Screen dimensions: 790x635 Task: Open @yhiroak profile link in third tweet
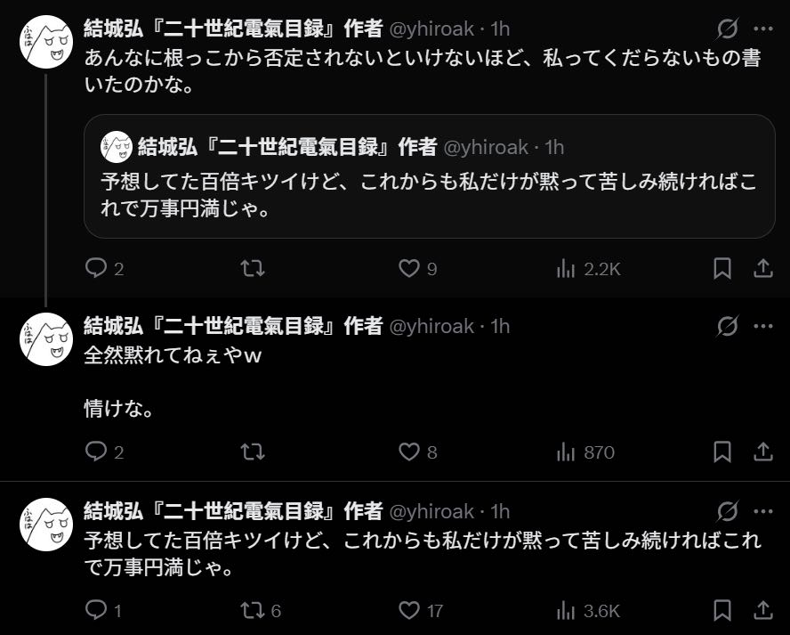pyautogui.click(x=431, y=511)
